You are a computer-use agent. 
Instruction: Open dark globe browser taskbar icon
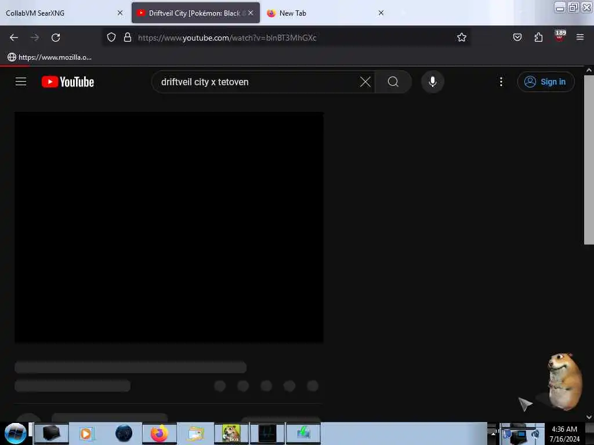(124, 433)
